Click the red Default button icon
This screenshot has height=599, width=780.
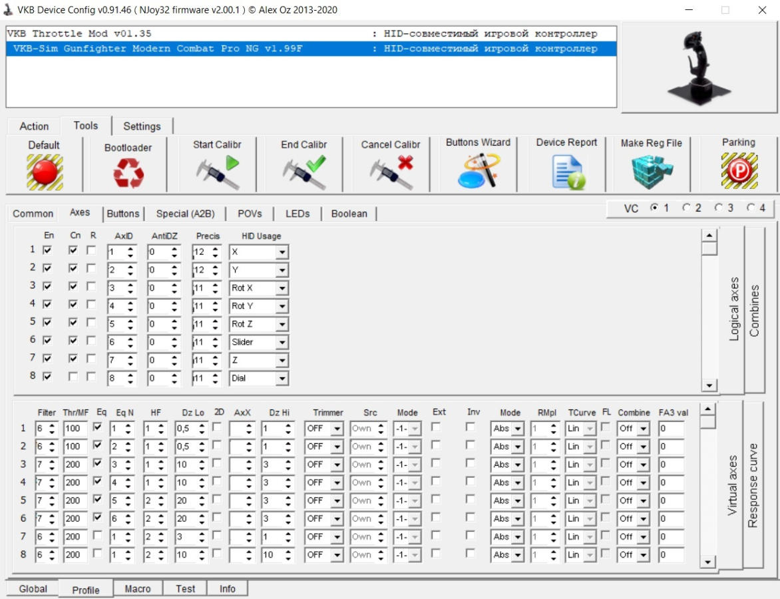pos(45,172)
